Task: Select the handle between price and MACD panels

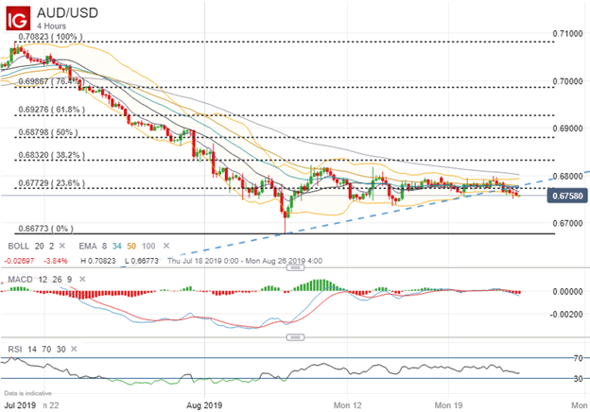Action: [295, 267]
